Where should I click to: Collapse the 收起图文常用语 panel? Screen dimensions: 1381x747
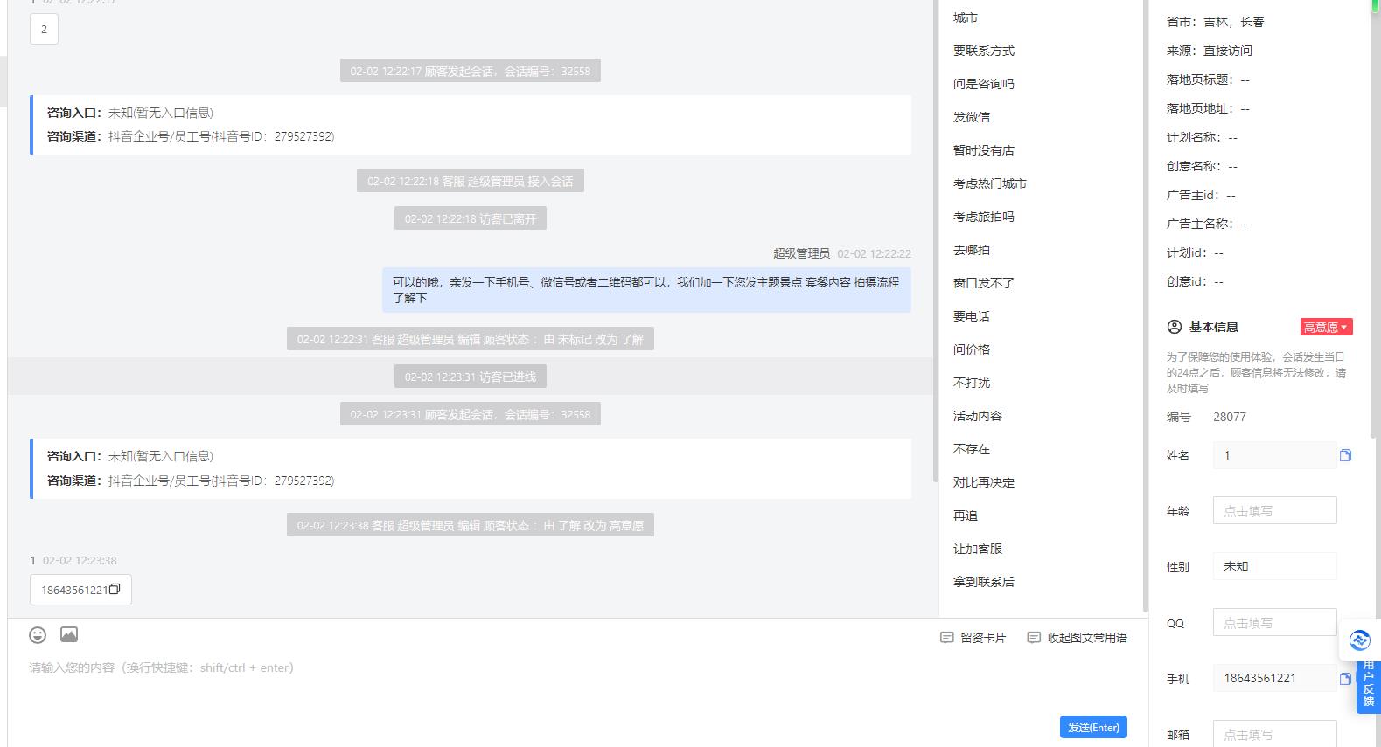pos(1077,638)
